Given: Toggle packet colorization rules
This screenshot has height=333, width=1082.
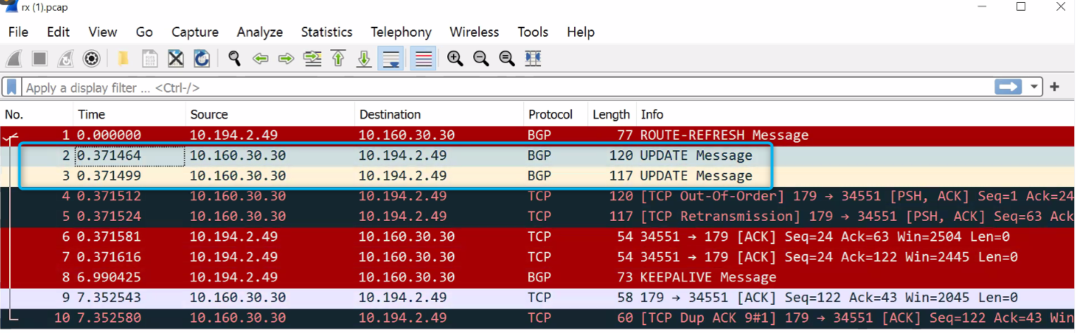Looking at the screenshot, I should pyautogui.click(x=423, y=59).
